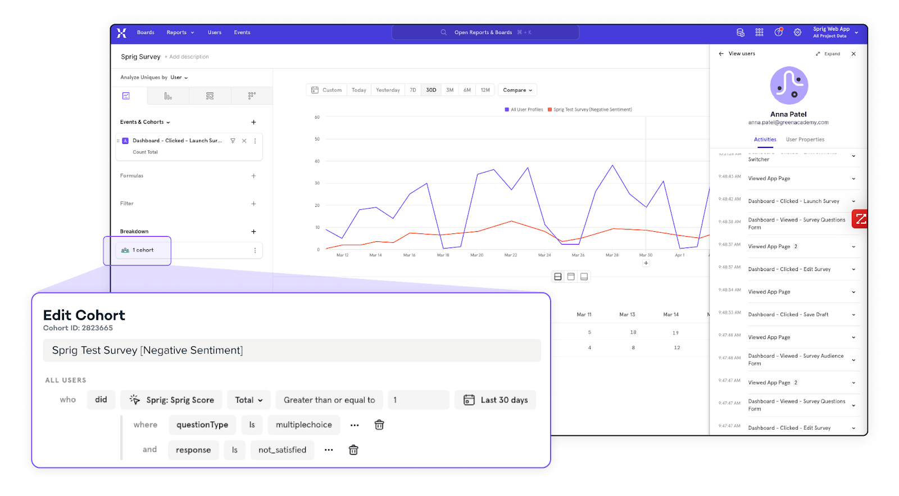Screen dimensions: 899x496
Task: Expand the Events & Cohorts dropdown
Action: (145, 122)
